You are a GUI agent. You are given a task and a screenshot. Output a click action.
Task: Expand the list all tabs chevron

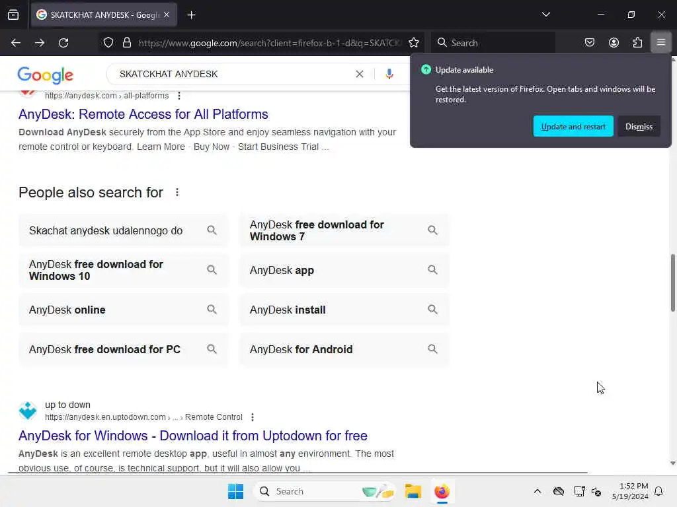tap(545, 15)
